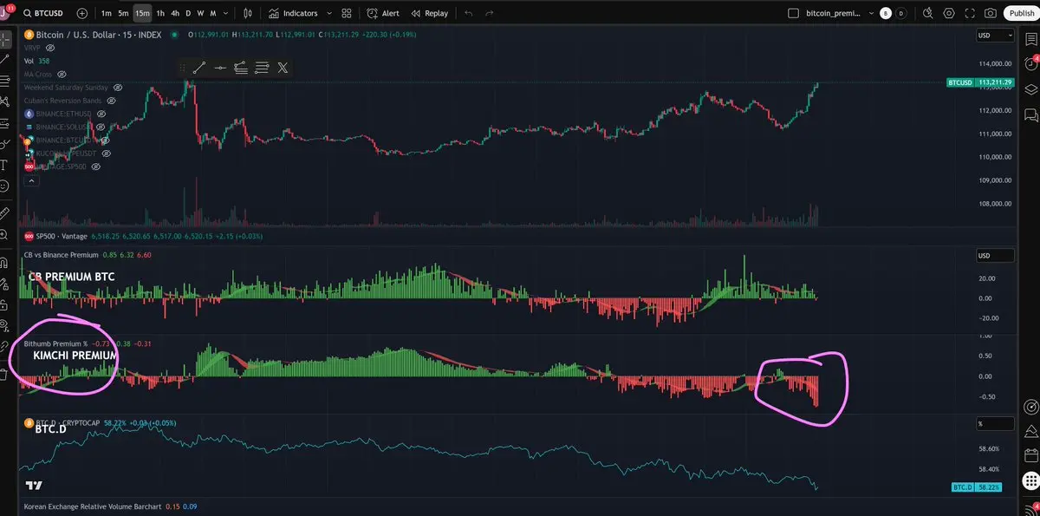
Task: Toggle VANTAGE:SP500 visibility eye
Action: pos(95,166)
